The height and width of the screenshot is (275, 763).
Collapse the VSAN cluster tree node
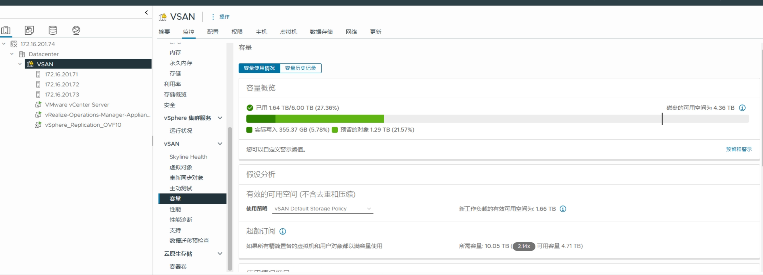click(20, 64)
